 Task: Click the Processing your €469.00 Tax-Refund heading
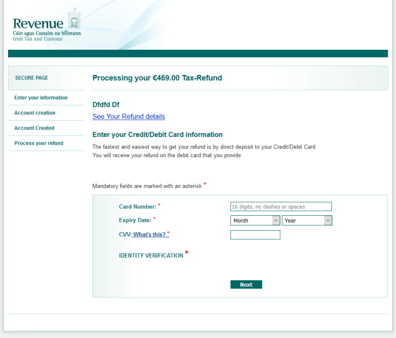(157, 78)
